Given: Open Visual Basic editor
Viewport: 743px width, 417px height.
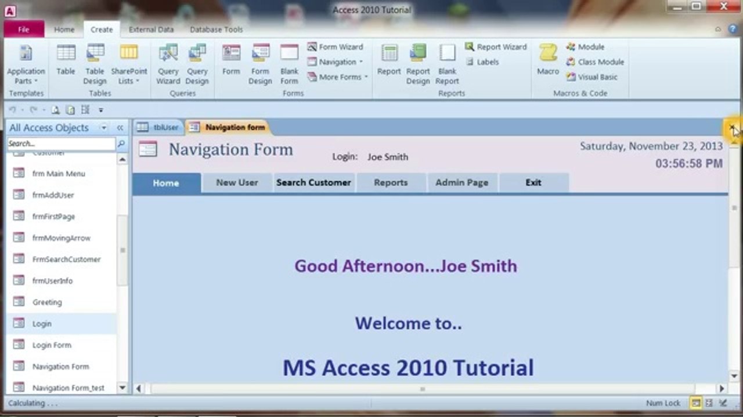Looking at the screenshot, I should tap(591, 77).
